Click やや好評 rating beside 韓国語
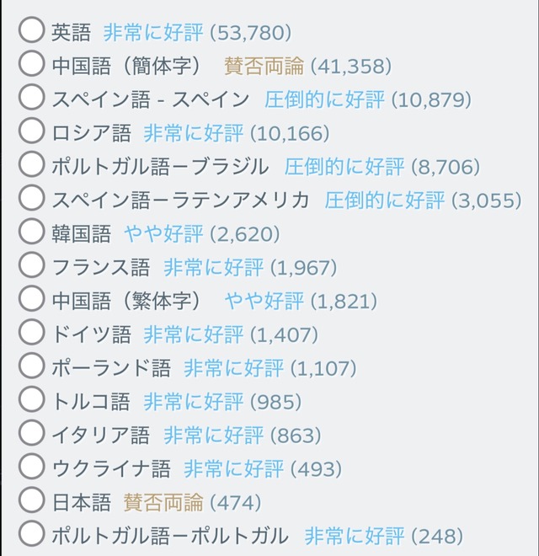The width and height of the screenshot is (539, 556). pos(163,234)
